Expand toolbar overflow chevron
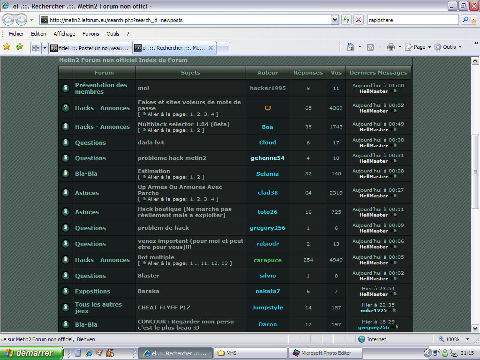Screen dimensions: 480x360 click(x=476, y=43)
